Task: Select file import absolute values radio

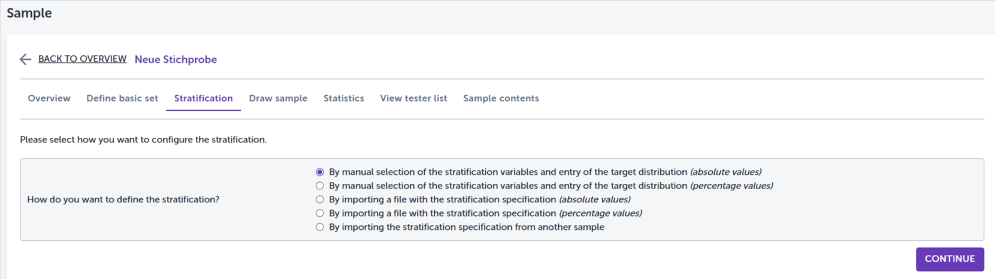Action: click(320, 200)
